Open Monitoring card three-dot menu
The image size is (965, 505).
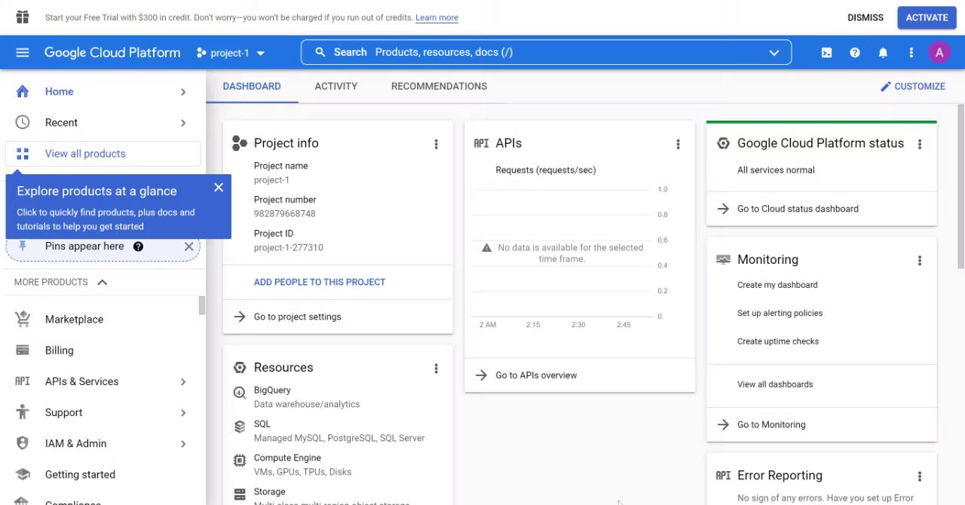pyautogui.click(x=920, y=261)
